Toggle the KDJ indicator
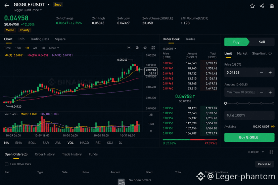The height and width of the screenshot is (185, 278). point(110,143)
